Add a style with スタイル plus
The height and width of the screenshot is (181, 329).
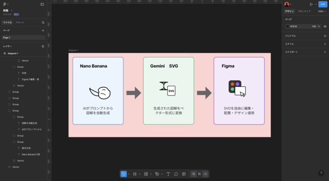325,44
